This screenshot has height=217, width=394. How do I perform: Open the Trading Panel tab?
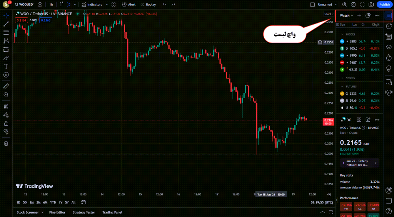click(x=112, y=212)
